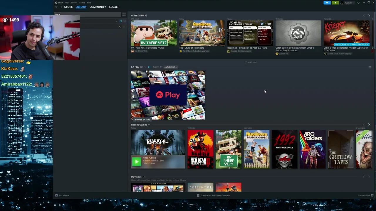Switch to the LIBRARY tab
The image size is (376, 211).
[x=81, y=7]
